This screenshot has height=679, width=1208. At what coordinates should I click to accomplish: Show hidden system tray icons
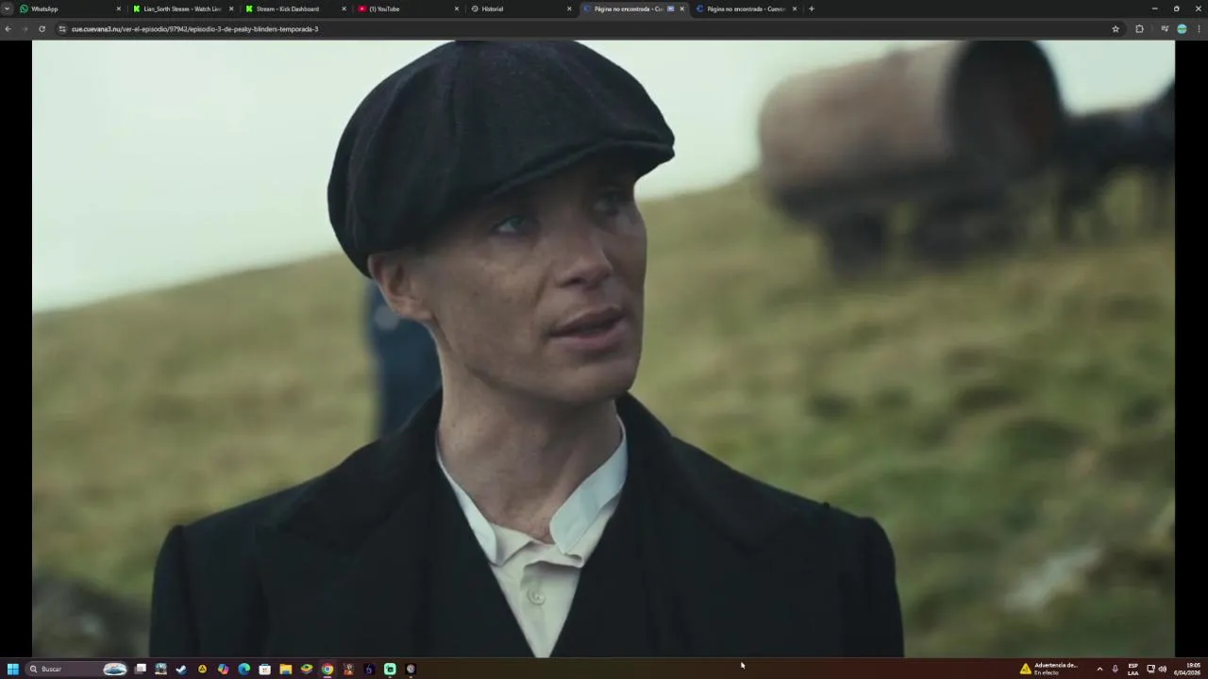coord(1099,669)
